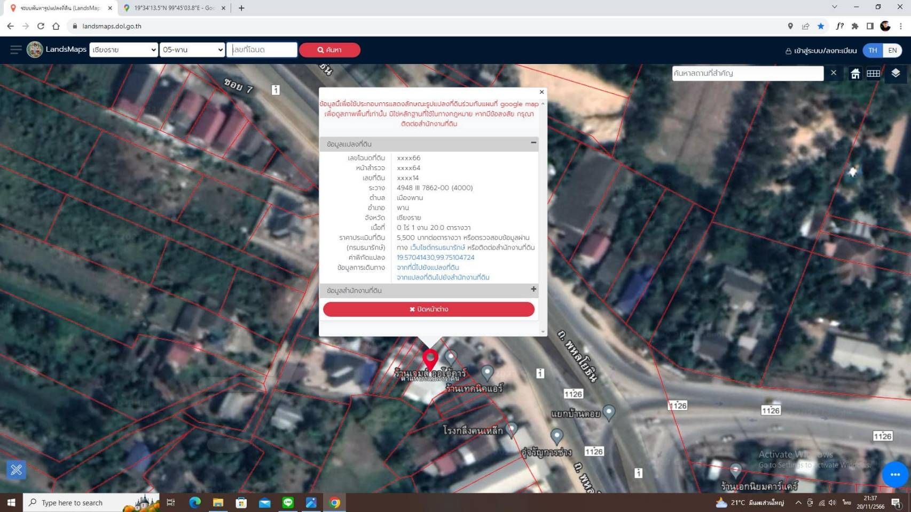Click the measurement tool icon at bottom left
Image resolution: width=911 pixels, height=512 pixels.
[16, 470]
